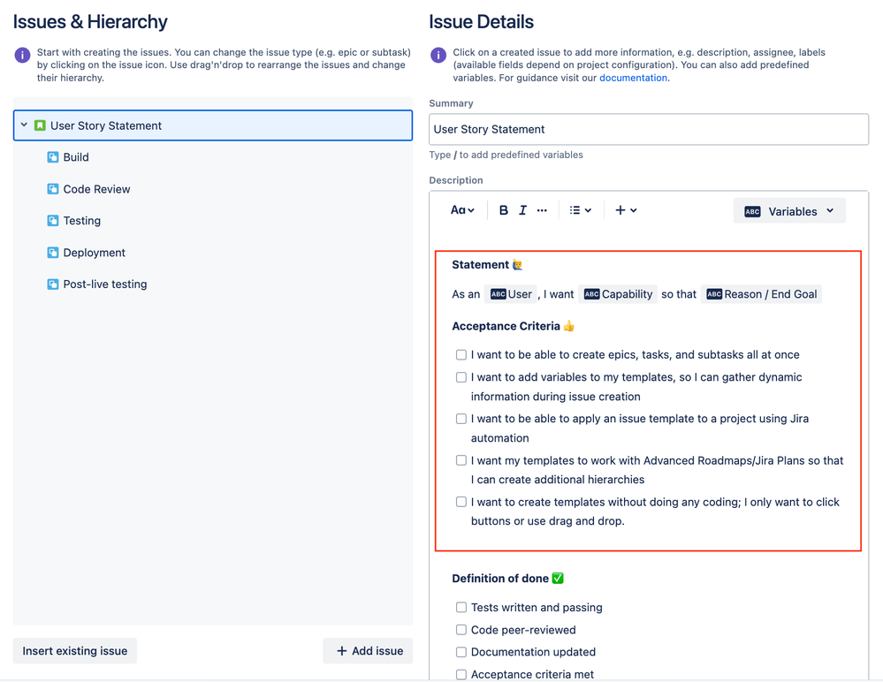This screenshot has height=682, width=883.
Task: Open the insert content plus menu
Action: coord(625,210)
